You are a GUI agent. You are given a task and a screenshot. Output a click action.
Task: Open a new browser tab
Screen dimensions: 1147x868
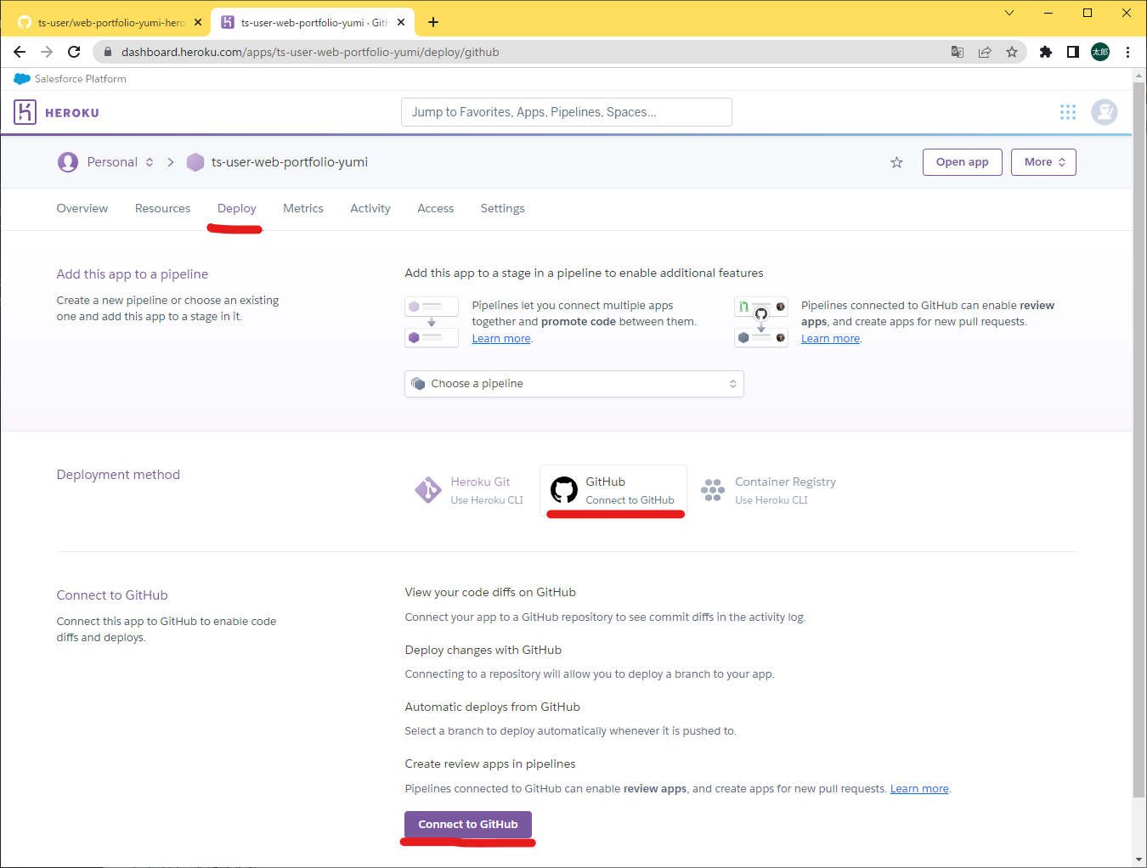(433, 22)
